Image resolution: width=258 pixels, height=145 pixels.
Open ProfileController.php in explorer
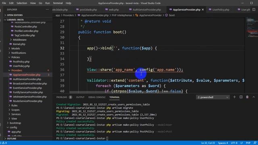coord(26,31)
